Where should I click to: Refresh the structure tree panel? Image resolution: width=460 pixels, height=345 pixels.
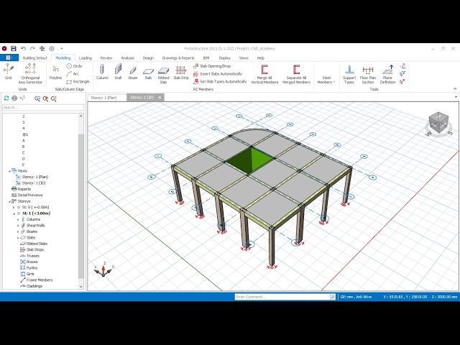pyautogui.click(x=6, y=98)
